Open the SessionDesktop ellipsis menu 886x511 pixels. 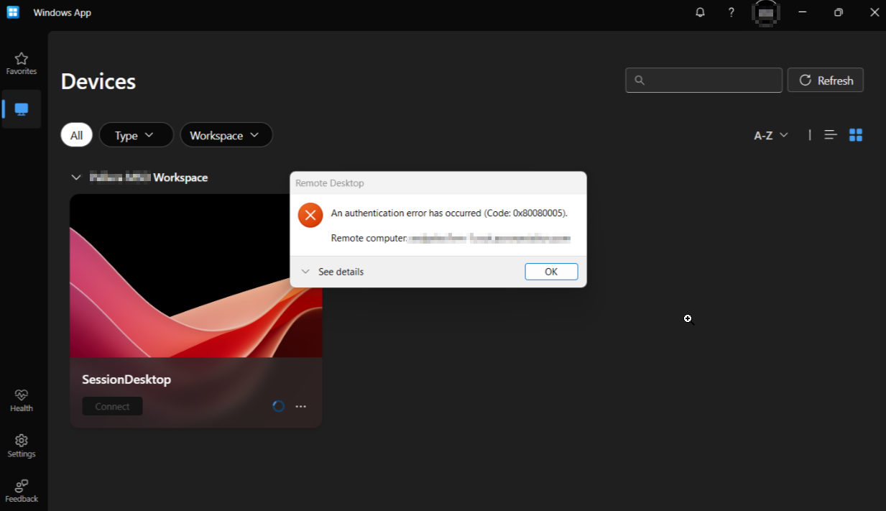tap(300, 406)
